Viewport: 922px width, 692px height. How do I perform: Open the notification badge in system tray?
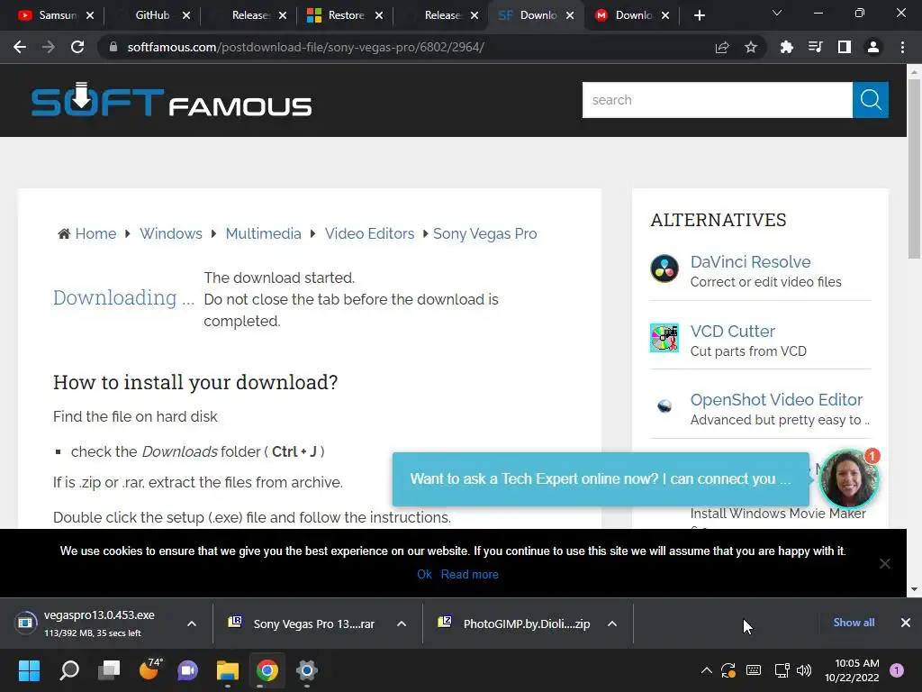897,670
